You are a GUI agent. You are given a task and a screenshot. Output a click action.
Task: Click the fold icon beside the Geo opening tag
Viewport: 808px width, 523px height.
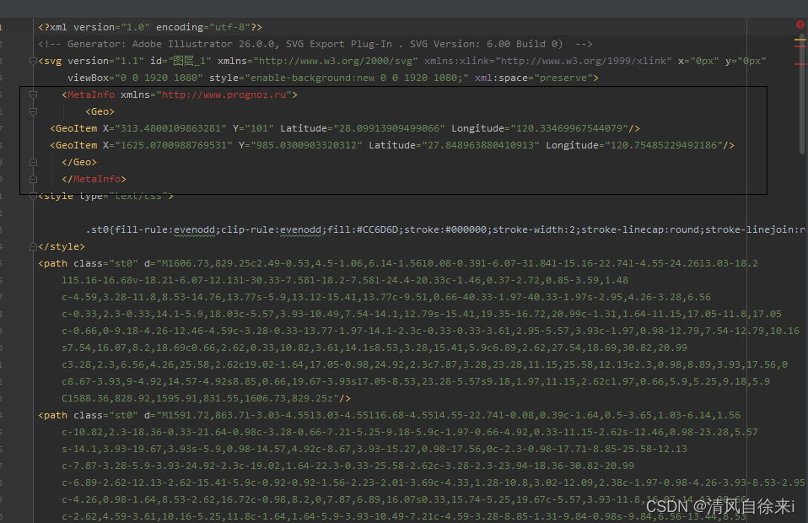click(33, 111)
